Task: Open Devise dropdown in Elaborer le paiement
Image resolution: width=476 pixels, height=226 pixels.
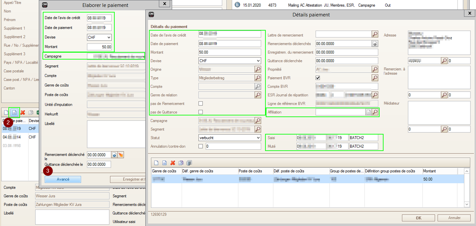Action: (109, 37)
